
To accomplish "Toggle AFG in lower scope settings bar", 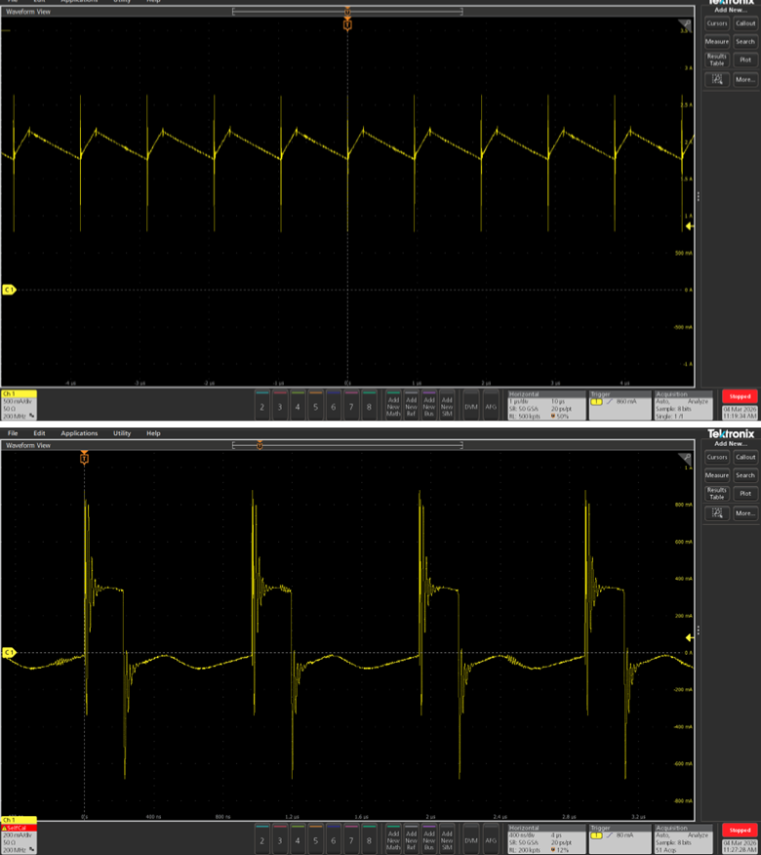I will click(x=491, y=838).
